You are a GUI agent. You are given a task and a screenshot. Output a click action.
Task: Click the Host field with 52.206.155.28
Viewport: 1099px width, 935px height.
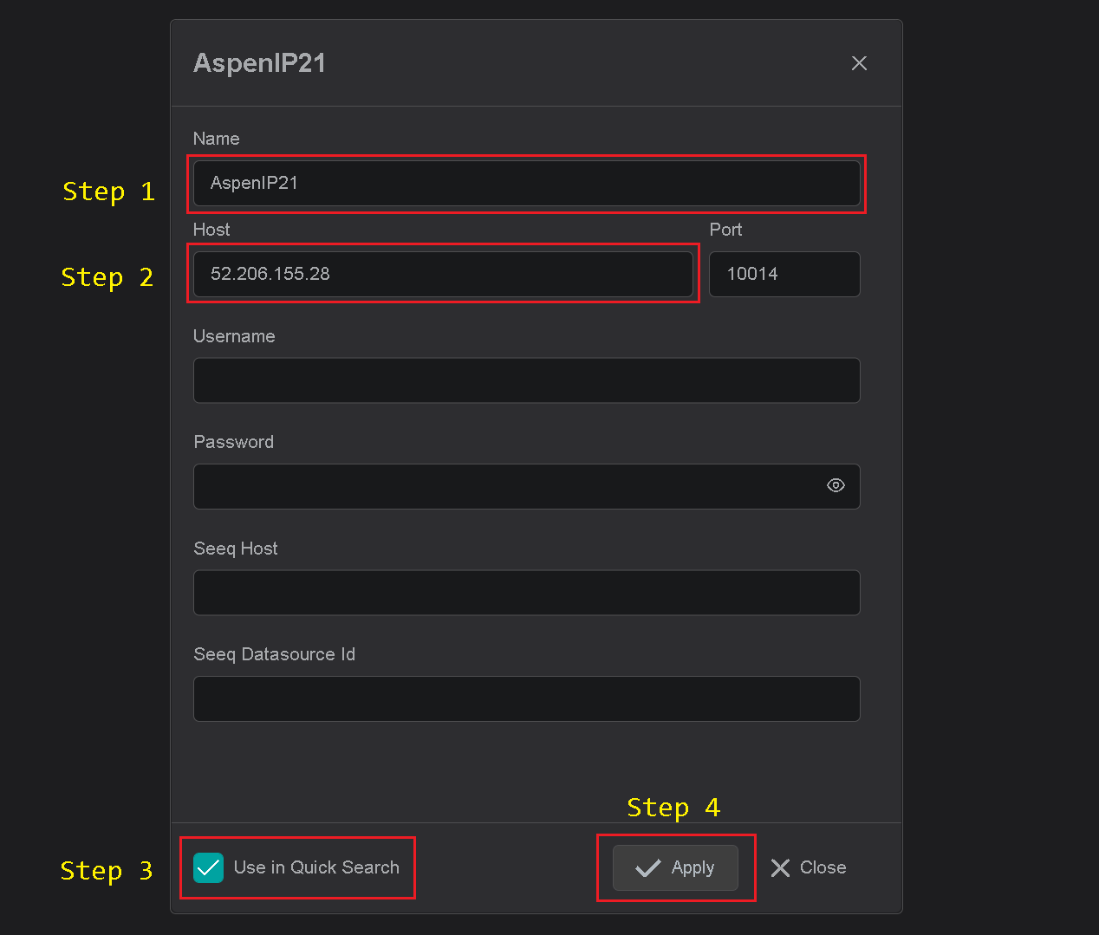(x=443, y=274)
